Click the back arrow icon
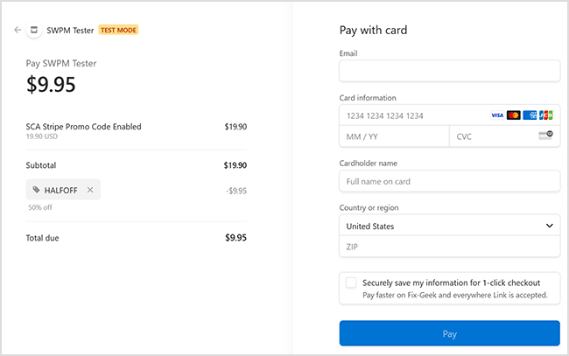 pos(18,30)
